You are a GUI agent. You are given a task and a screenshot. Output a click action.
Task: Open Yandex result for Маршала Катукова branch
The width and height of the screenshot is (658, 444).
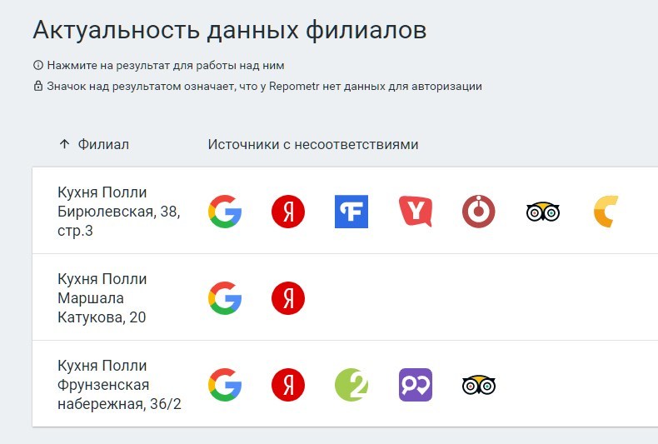(288, 298)
